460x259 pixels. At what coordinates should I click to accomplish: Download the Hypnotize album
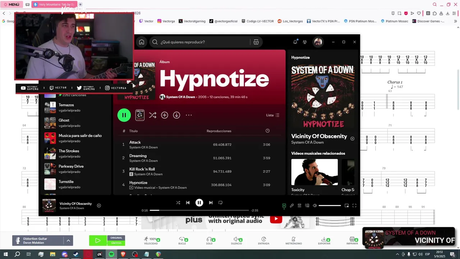(x=176, y=115)
